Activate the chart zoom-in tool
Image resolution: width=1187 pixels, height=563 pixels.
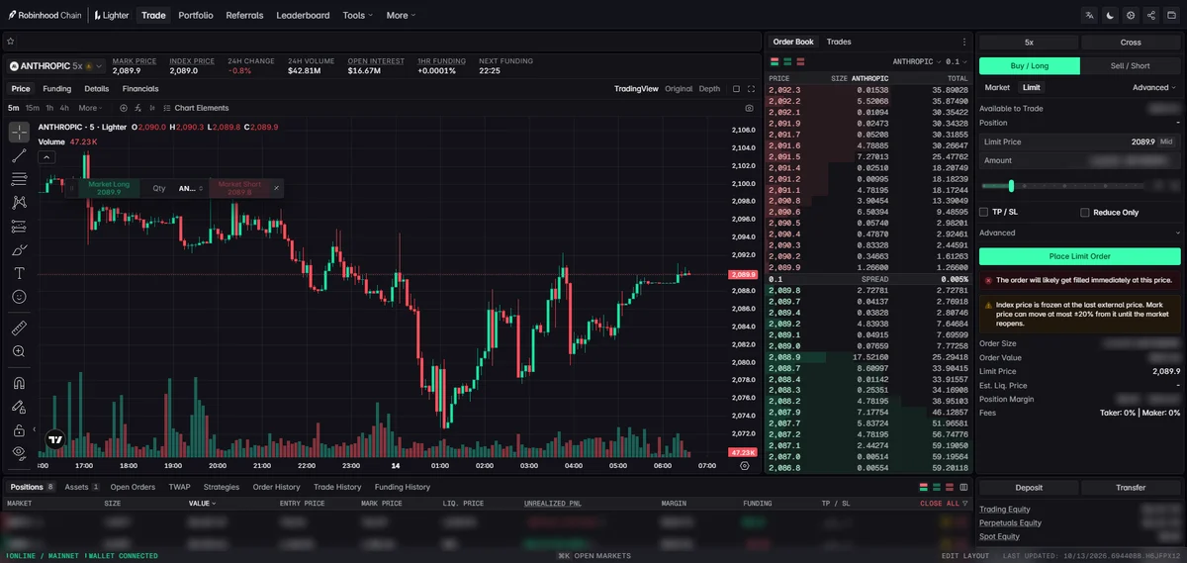(19, 351)
